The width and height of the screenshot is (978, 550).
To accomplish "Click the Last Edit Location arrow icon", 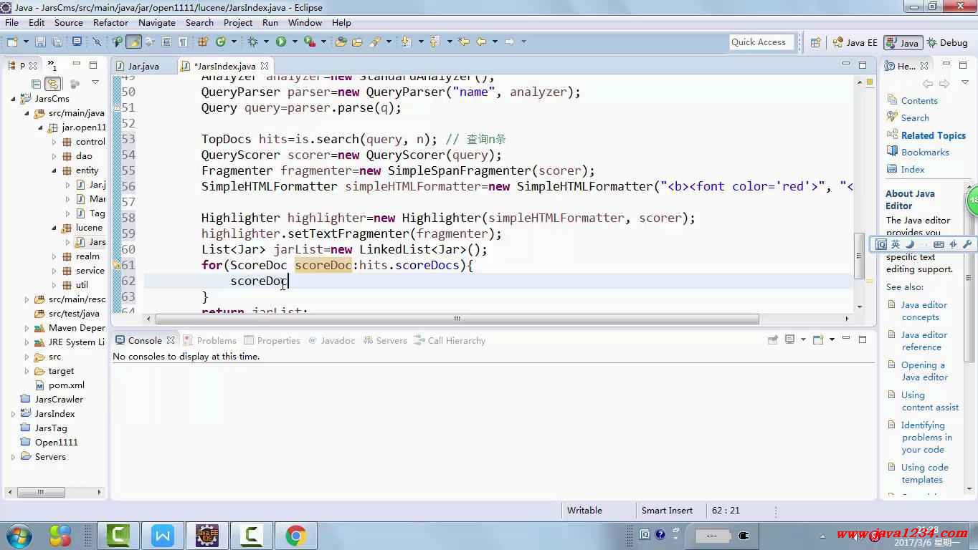I will point(463,42).
